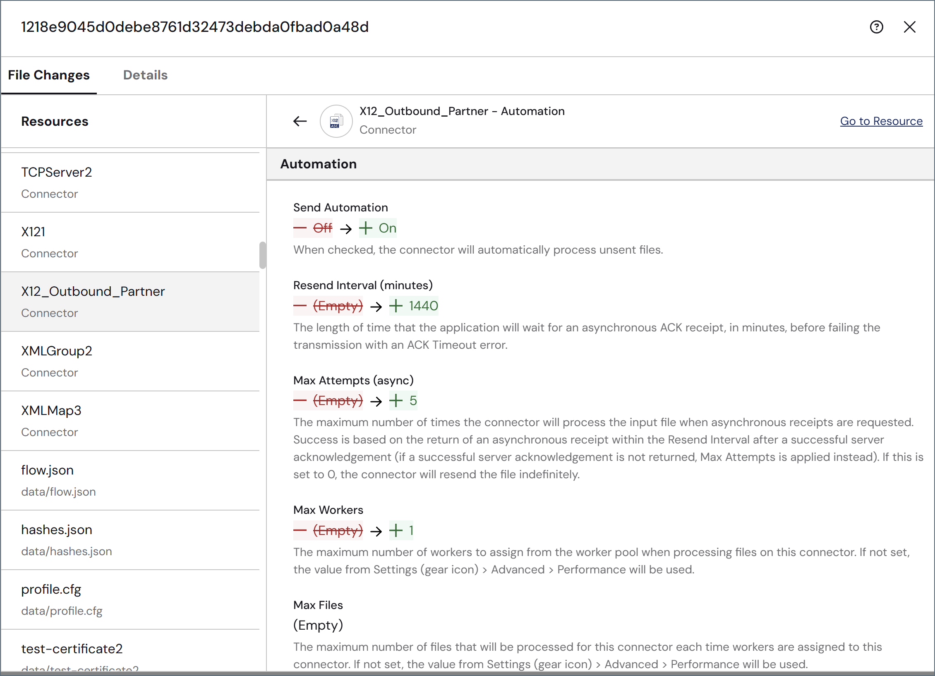Select TCPServer2 connector in resources list
This screenshot has height=676, width=935.
pyautogui.click(x=130, y=182)
